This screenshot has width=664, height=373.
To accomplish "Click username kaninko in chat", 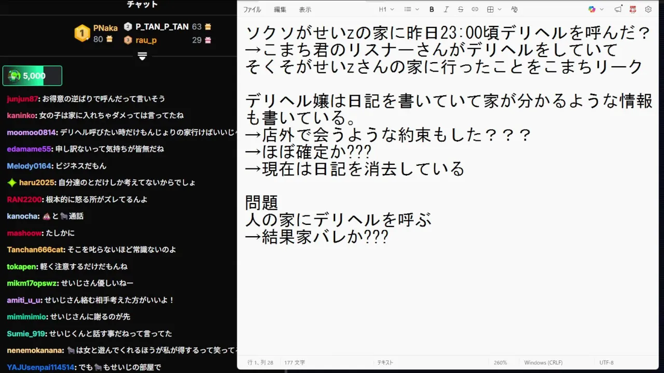I will (21, 116).
